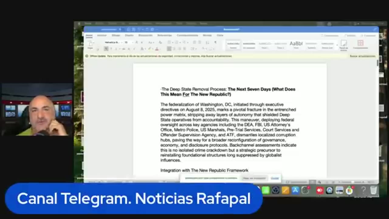Image resolution: width=389 pixels, height=219 pixels.
Task: Toggle underline formatting
Action: [x=116, y=49]
